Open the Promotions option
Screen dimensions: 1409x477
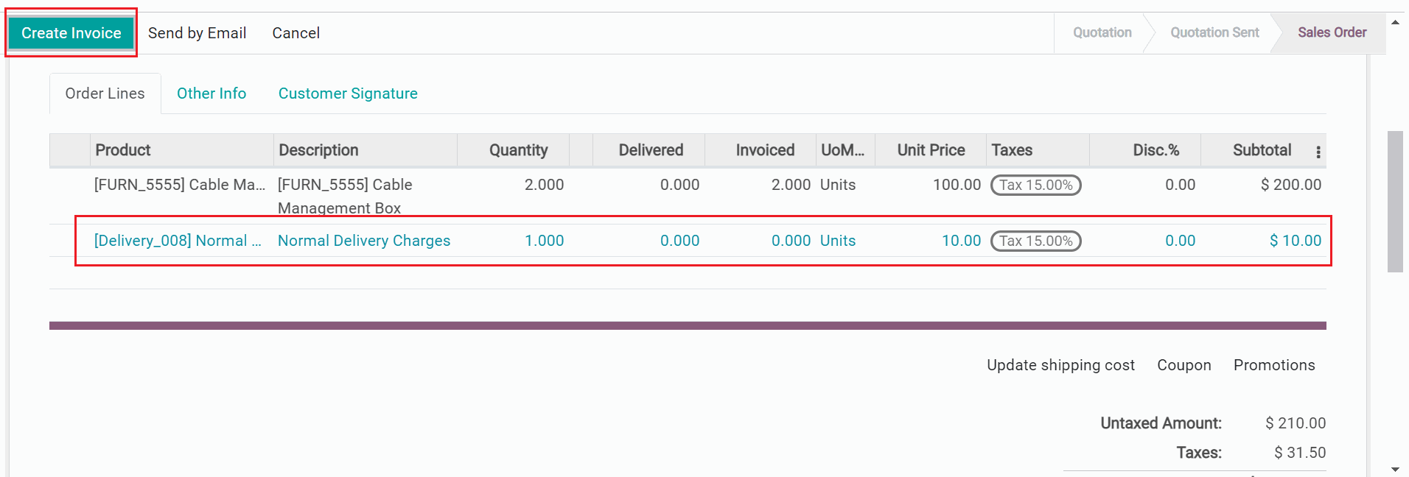point(1273,365)
